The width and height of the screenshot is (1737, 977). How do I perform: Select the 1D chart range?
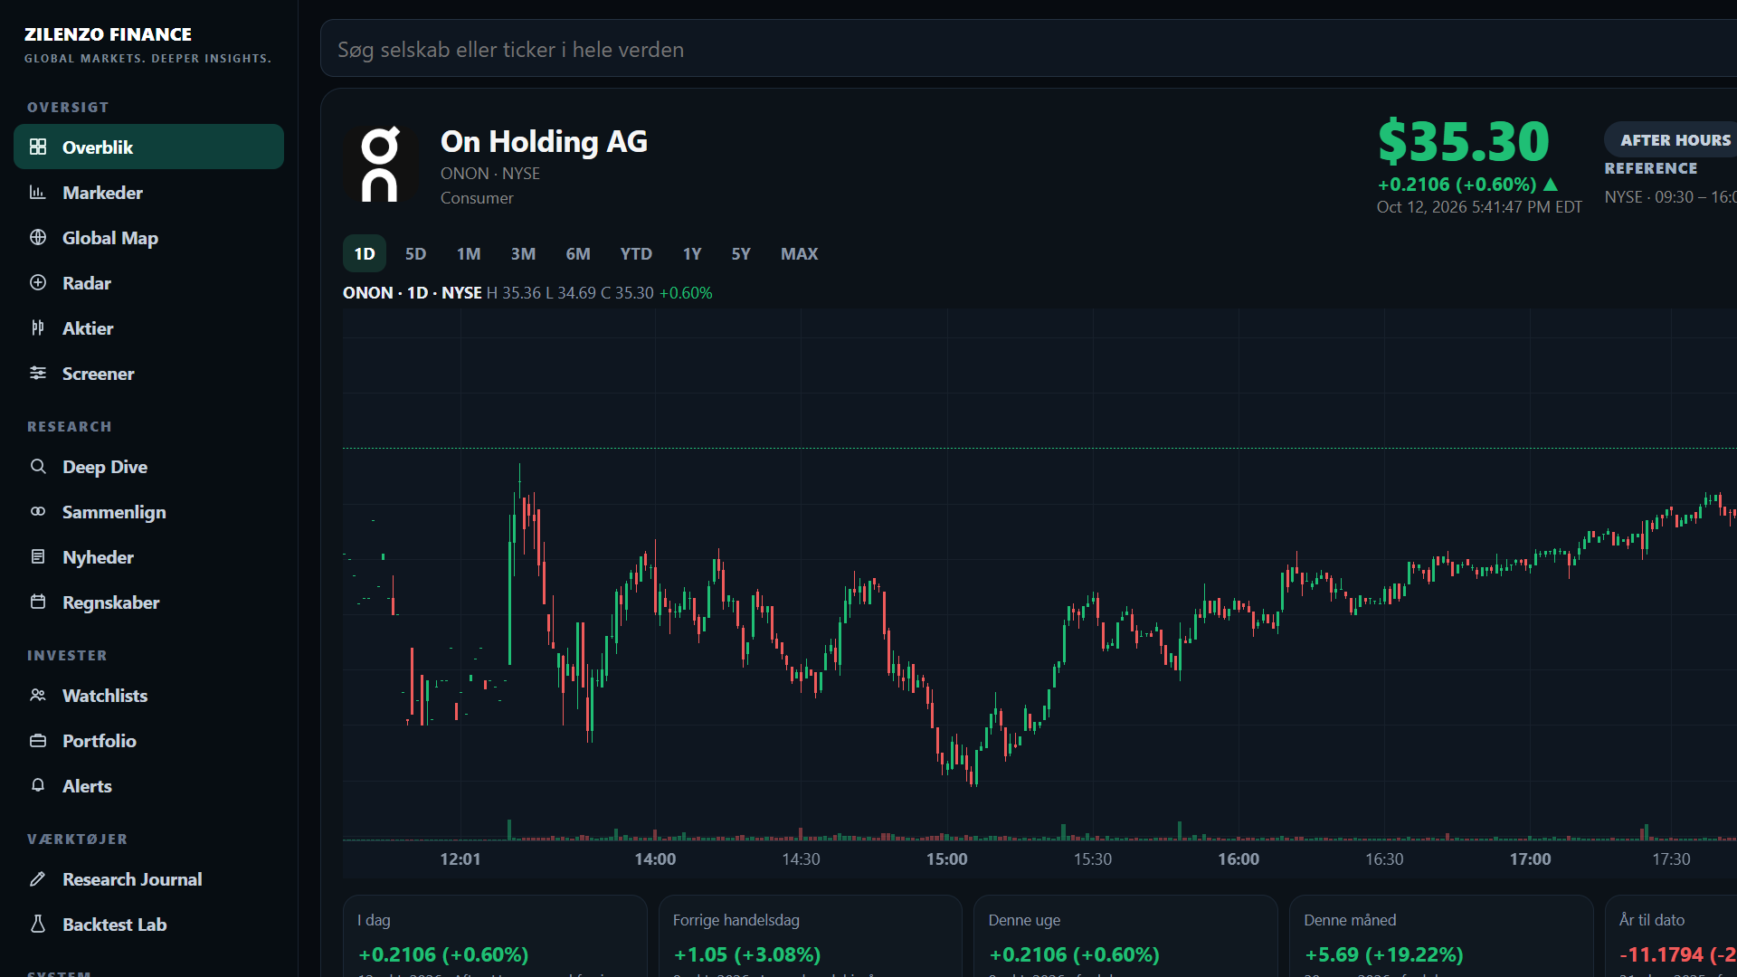(365, 253)
